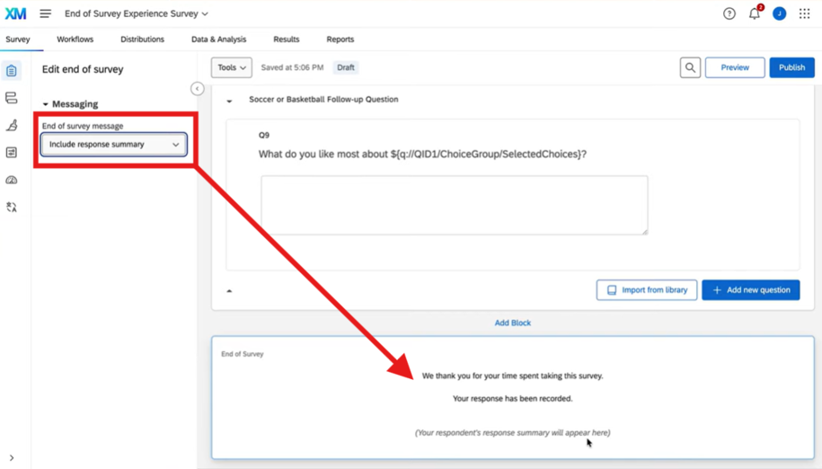The height and width of the screenshot is (469, 822).
Task: Switch to the Distributions tab
Action: [x=142, y=40]
